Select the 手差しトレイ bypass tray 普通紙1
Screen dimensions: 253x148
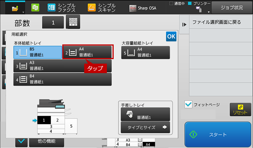tap(145, 114)
